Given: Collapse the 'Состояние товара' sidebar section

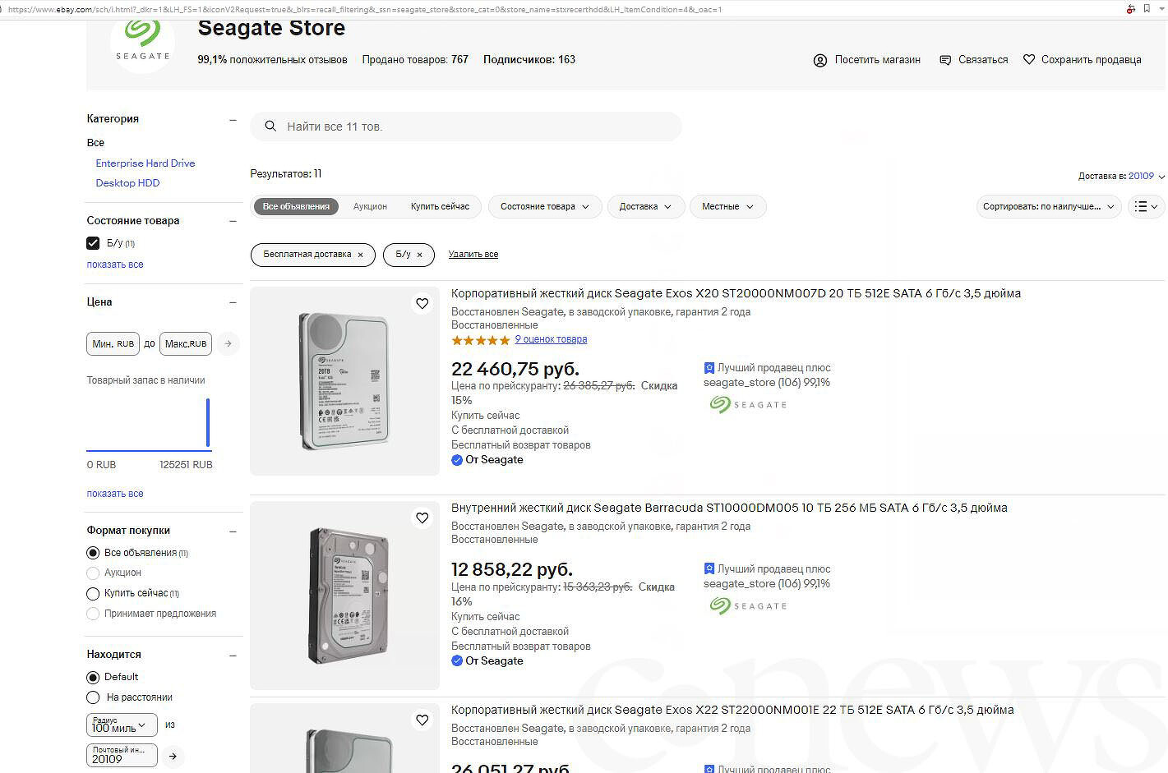Looking at the screenshot, I should point(233,221).
